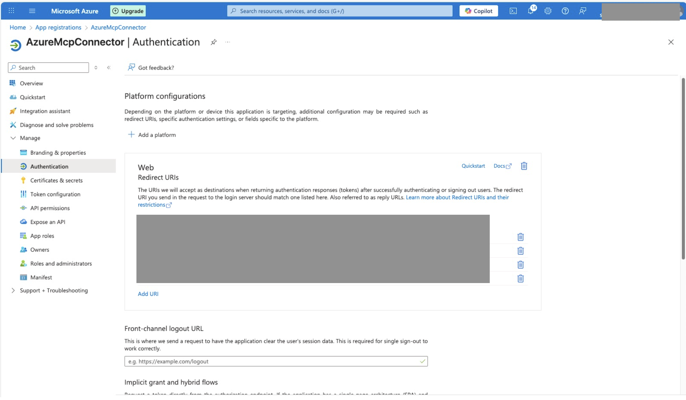Navigate to App registrations breadcrumb
Image resolution: width=686 pixels, height=400 pixels.
(x=58, y=27)
